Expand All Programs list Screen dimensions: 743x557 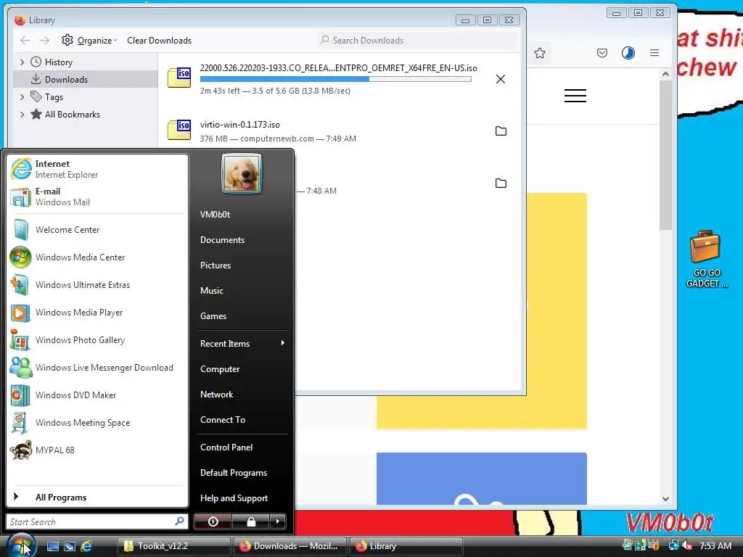(97, 498)
